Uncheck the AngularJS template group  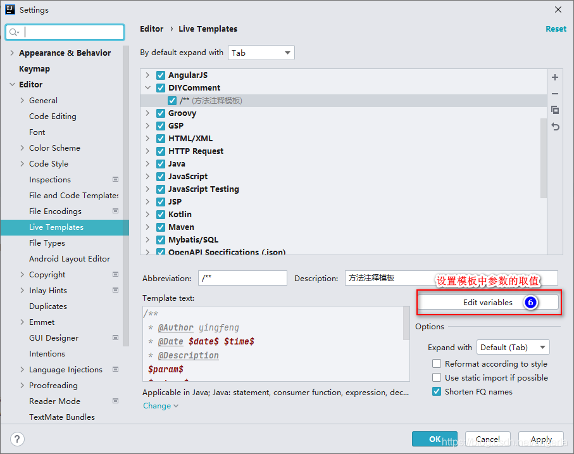160,75
